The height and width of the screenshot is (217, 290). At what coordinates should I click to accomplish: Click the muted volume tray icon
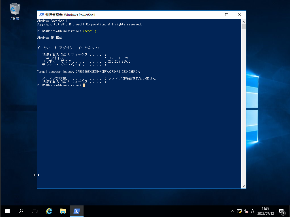click(246, 211)
